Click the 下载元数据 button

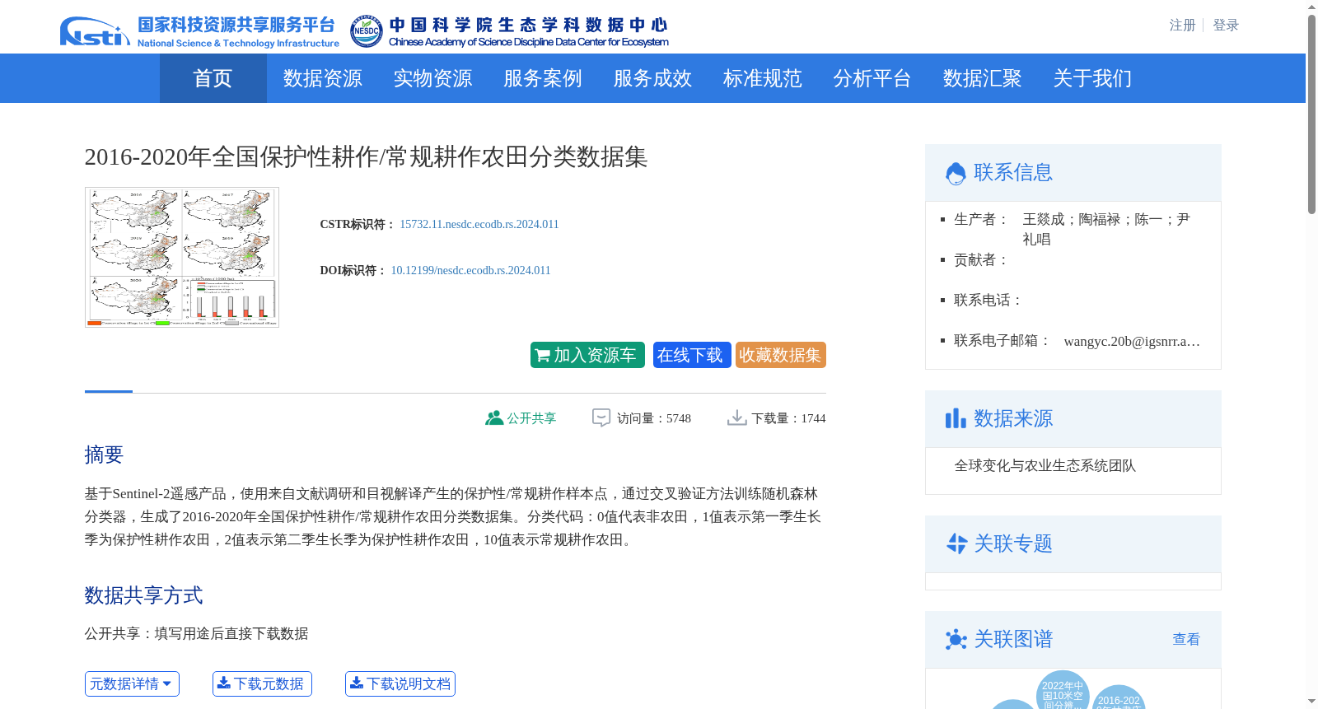pyautogui.click(x=262, y=683)
